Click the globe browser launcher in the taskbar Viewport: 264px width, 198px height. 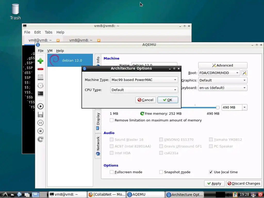(19, 194)
